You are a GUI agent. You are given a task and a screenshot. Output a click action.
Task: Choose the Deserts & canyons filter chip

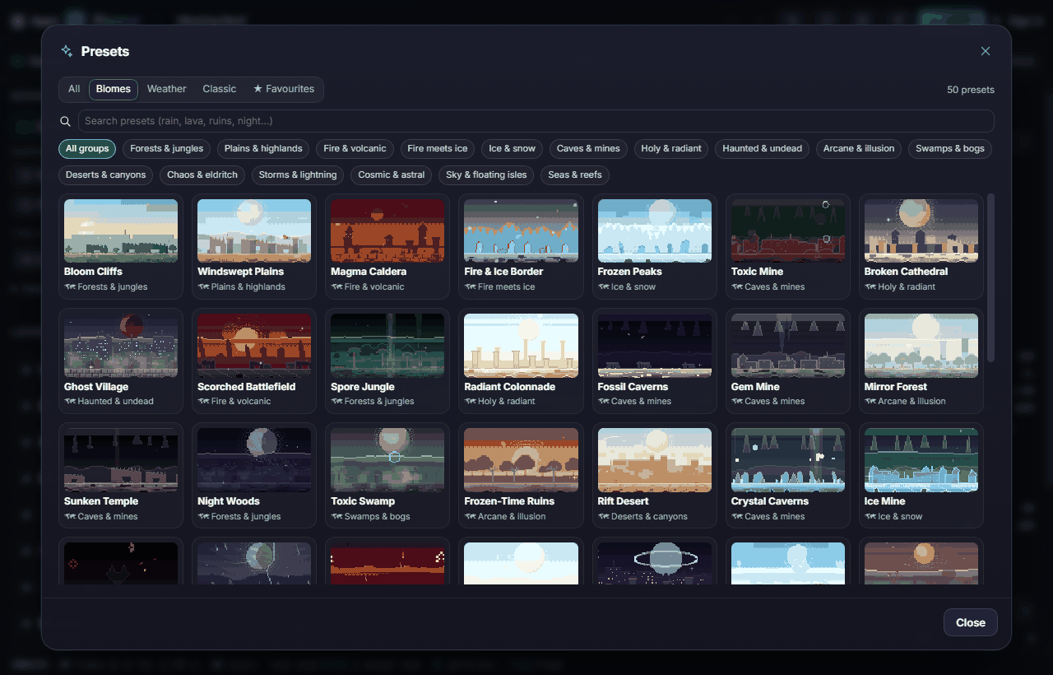pos(105,175)
